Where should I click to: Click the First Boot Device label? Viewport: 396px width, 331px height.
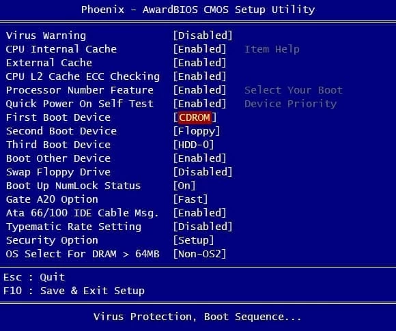(58, 117)
